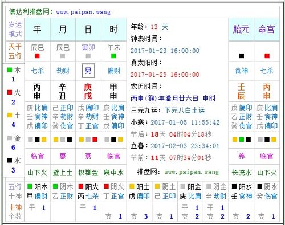Click 食神 under the 胎元 header
The width and height of the screenshot is (285, 225).
(x=241, y=71)
